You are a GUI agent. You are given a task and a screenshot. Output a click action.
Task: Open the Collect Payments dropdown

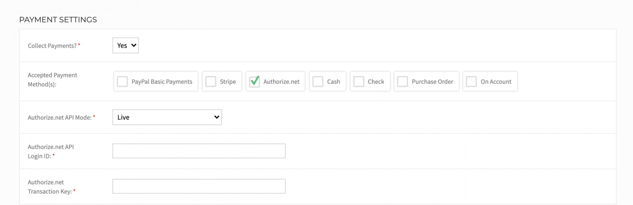point(125,45)
